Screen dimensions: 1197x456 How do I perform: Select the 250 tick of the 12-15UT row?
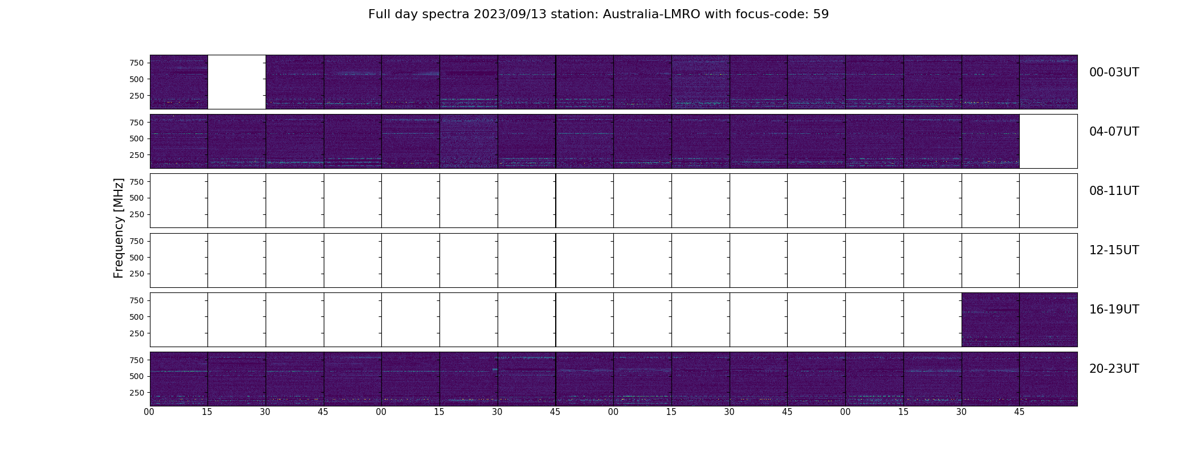[x=137, y=274]
